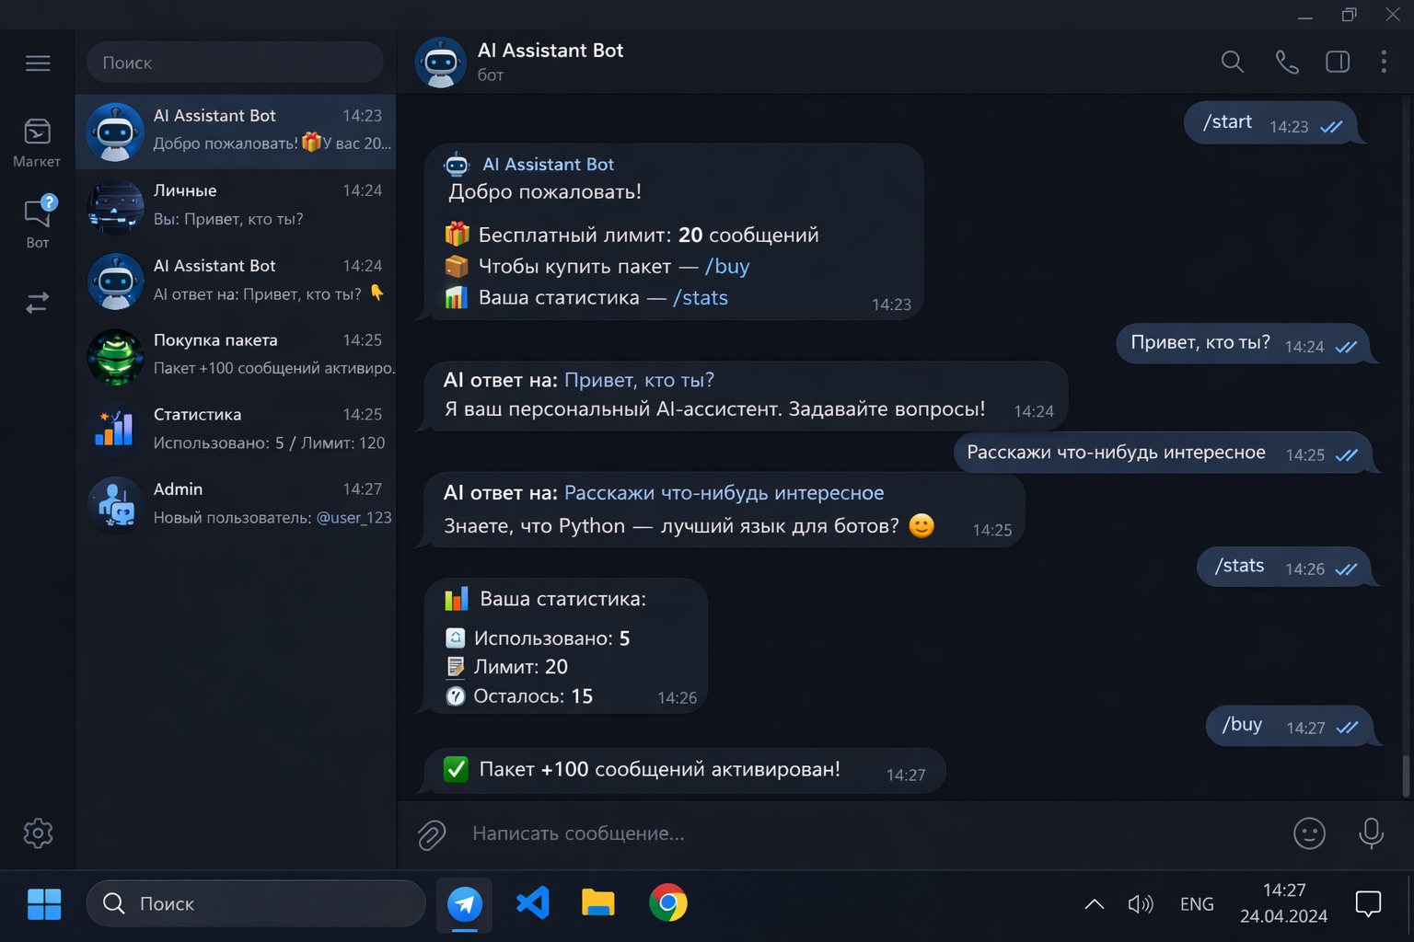Open the Покупка пакета chat
This screenshot has height=942, width=1414.
pyautogui.click(x=236, y=356)
